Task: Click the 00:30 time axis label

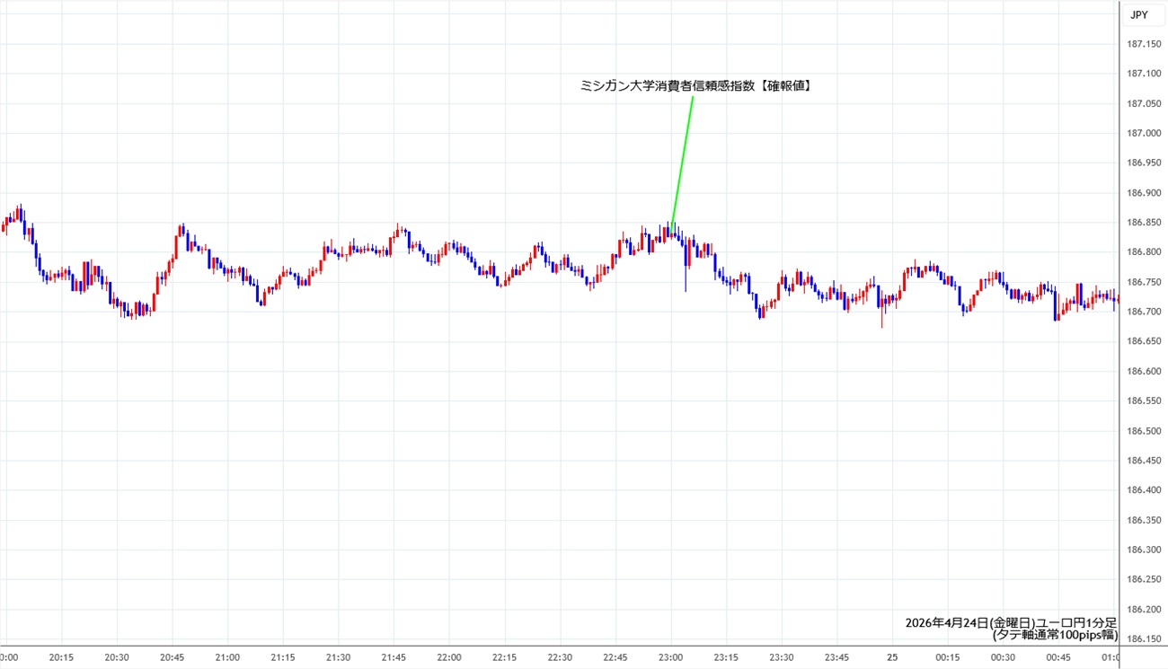Action: coord(1004,657)
